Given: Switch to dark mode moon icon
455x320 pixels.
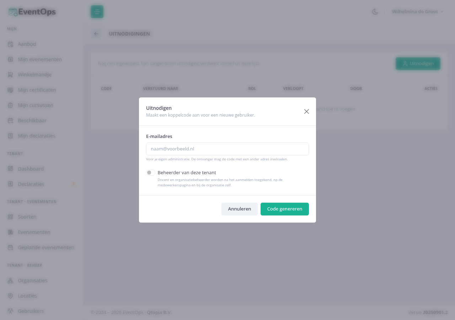Looking at the screenshot, I should [x=375, y=12].
